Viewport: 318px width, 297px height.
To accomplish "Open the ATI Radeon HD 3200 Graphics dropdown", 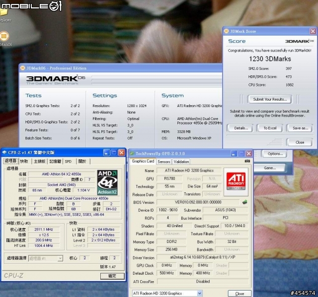I will pyautogui.click(x=199, y=293).
